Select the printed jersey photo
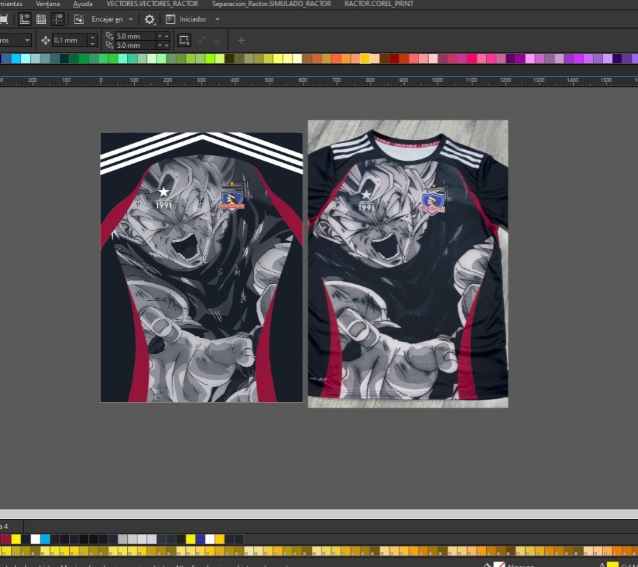The height and width of the screenshot is (567, 638). click(408, 264)
